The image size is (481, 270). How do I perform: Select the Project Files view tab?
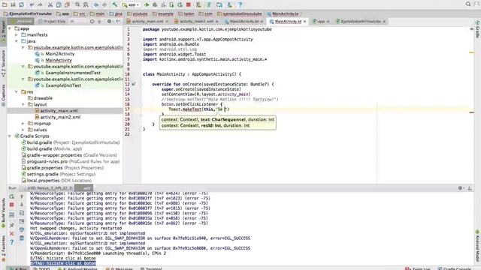tap(52, 22)
